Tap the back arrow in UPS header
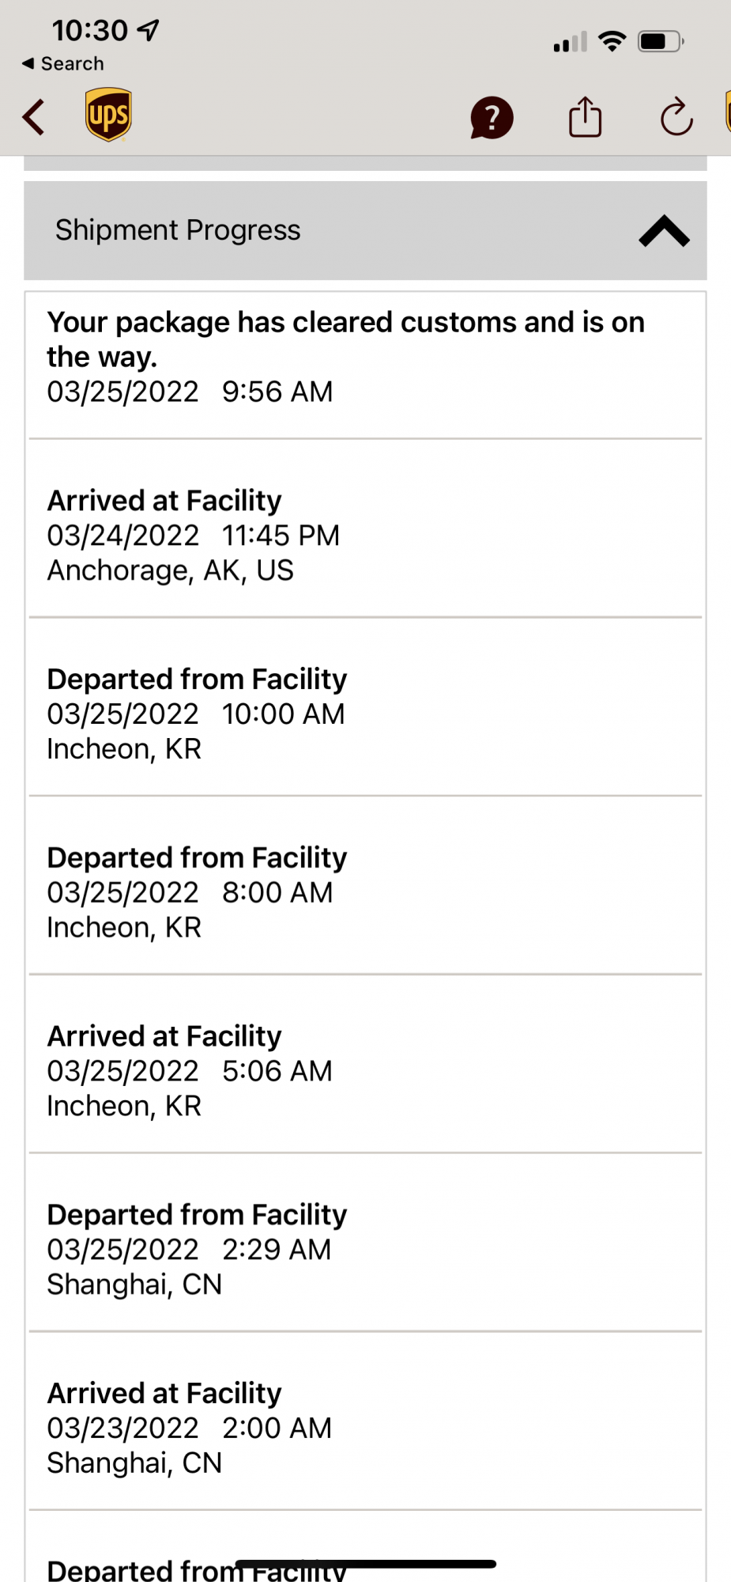This screenshot has width=731, height=1582. click(x=33, y=118)
